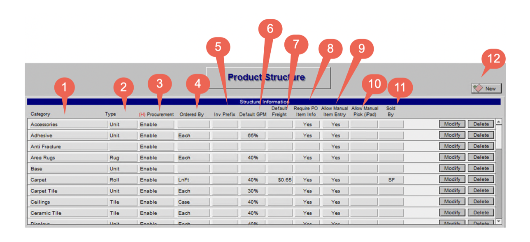Click Procurement Enable field for Base
The height and width of the screenshot is (242, 530).
point(156,169)
